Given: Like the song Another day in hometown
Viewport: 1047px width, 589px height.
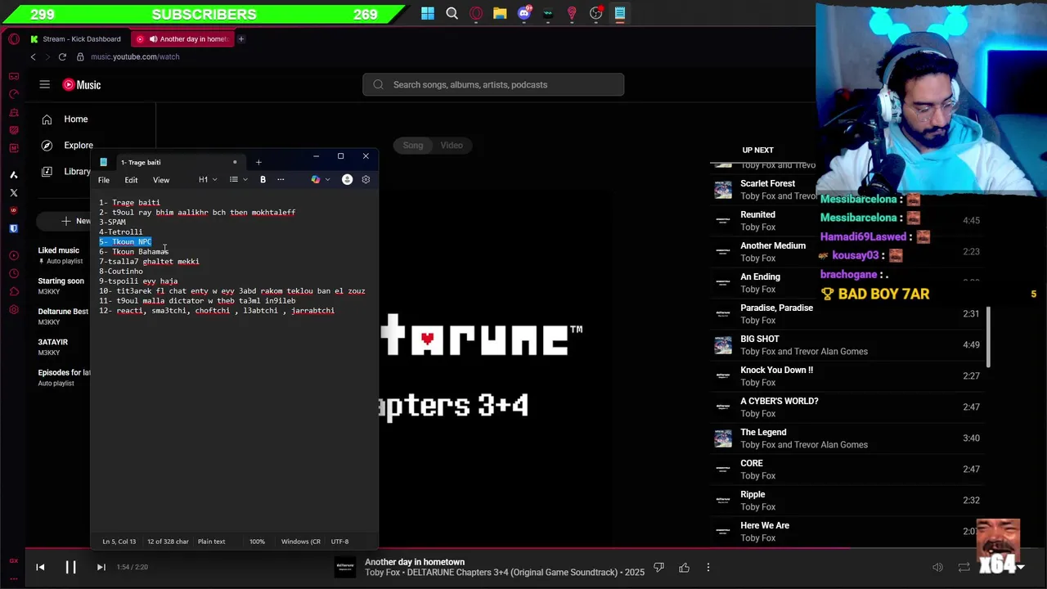Looking at the screenshot, I should pos(684,567).
